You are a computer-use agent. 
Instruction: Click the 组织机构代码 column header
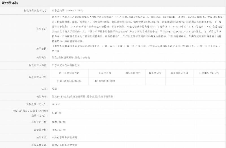tap(133, 73)
